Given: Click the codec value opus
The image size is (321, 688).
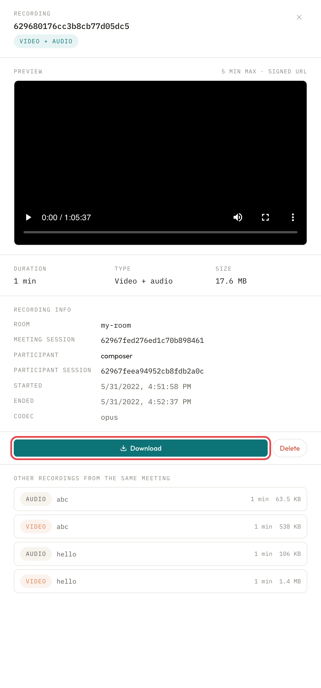Looking at the screenshot, I should point(109,417).
